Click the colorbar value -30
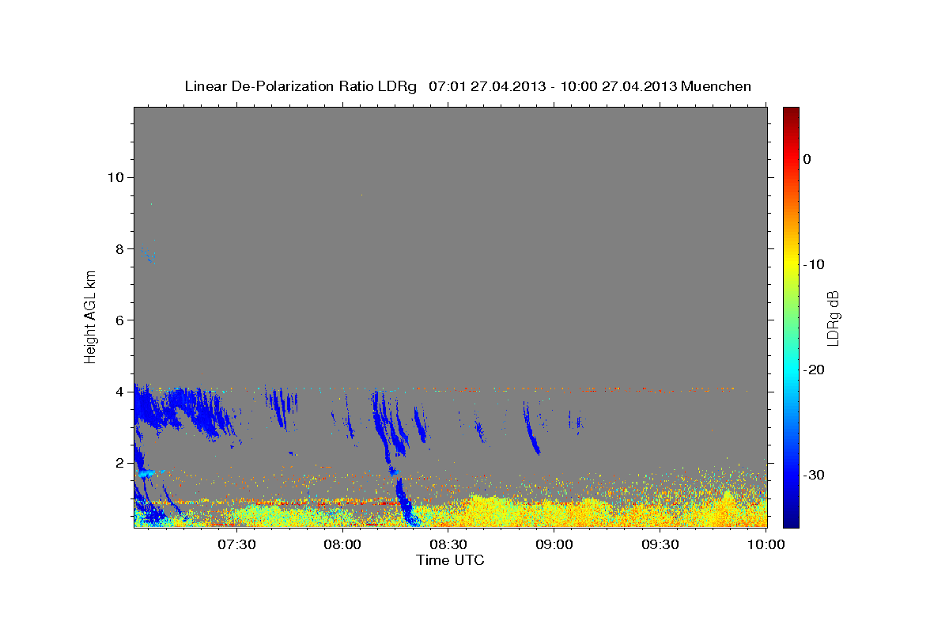 coord(814,475)
